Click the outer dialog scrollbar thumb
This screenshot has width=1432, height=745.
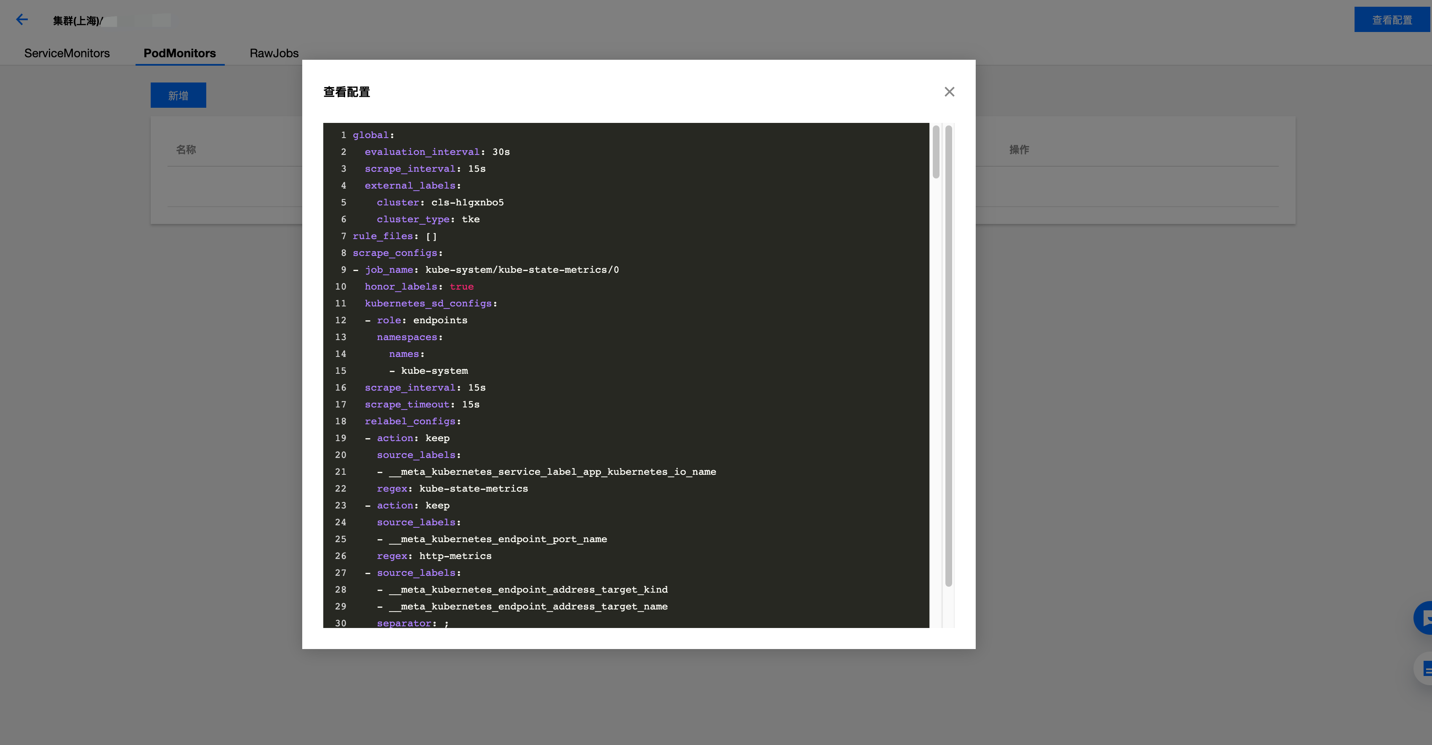[x=948, y=356]
